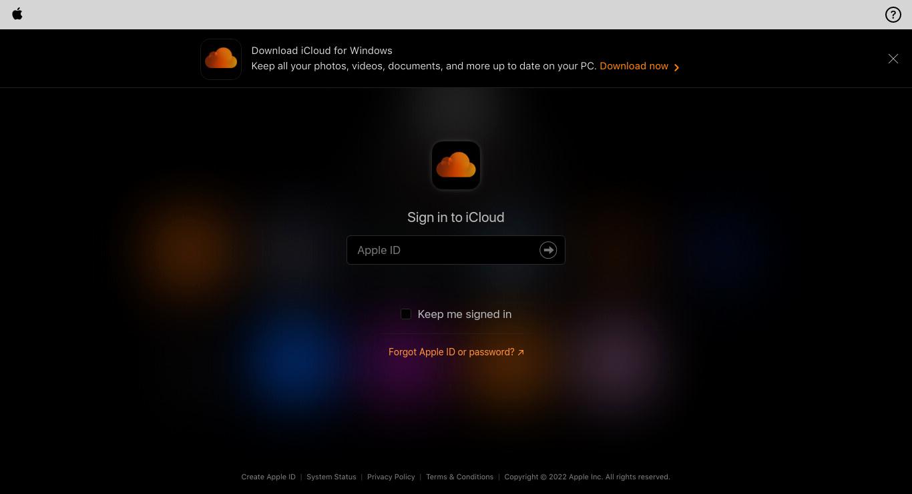Click the Download now link
Image resolution: width=912 pixels, height=494 pixels.
click(x=634, y=66)
